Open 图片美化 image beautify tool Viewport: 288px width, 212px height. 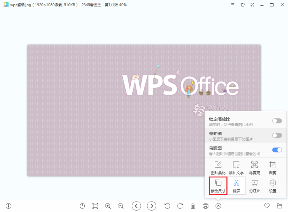point(218,168)
